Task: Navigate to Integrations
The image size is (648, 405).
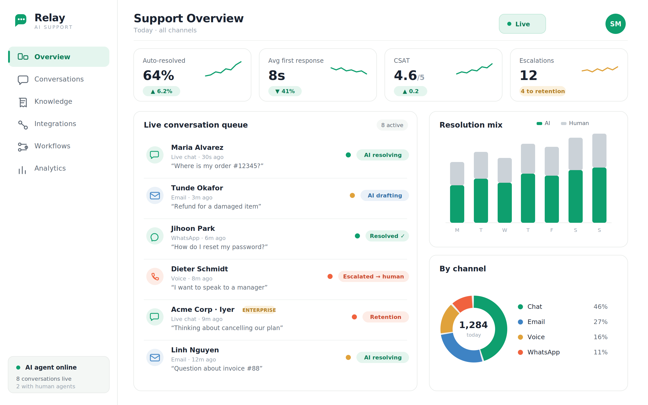Action: [x=59, y=124]
